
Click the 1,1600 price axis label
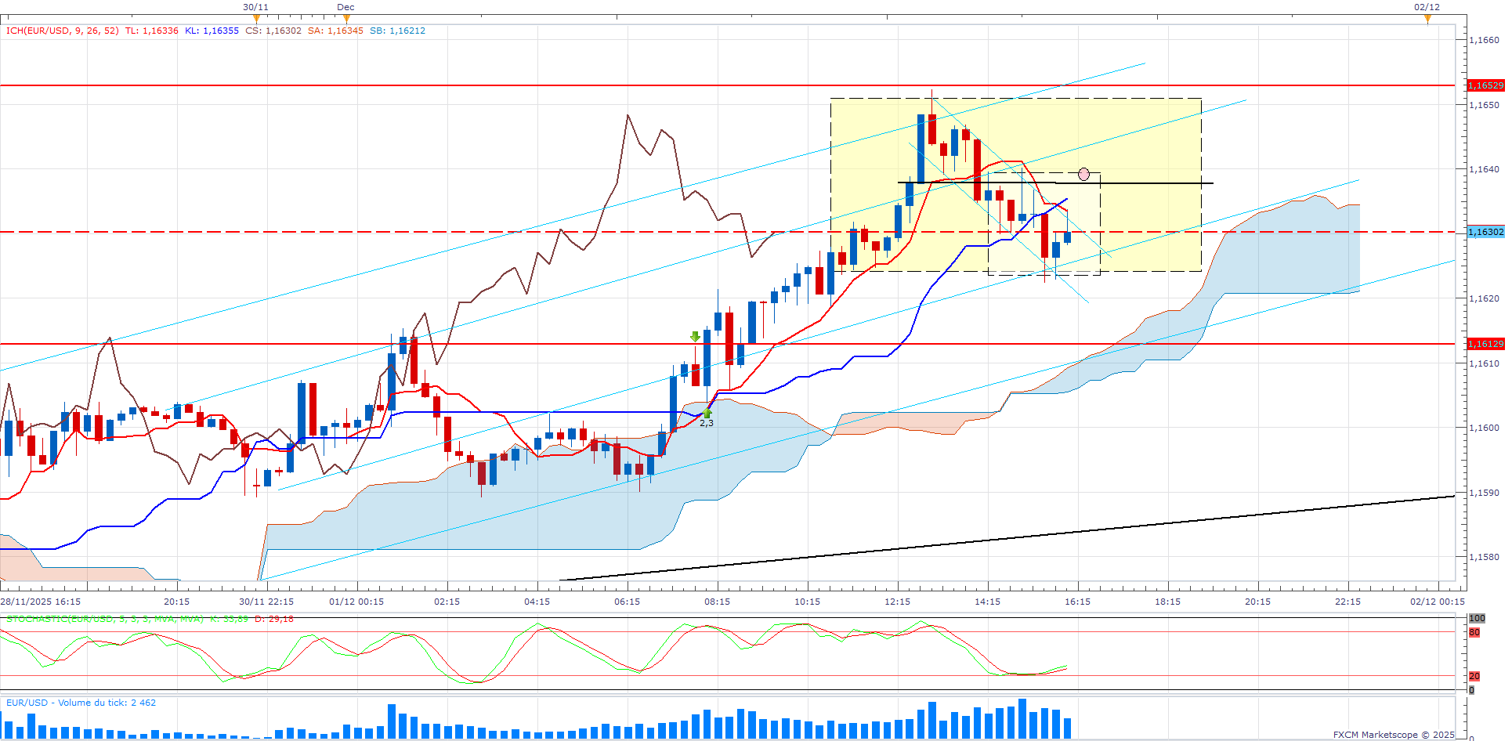[1484, 428]
